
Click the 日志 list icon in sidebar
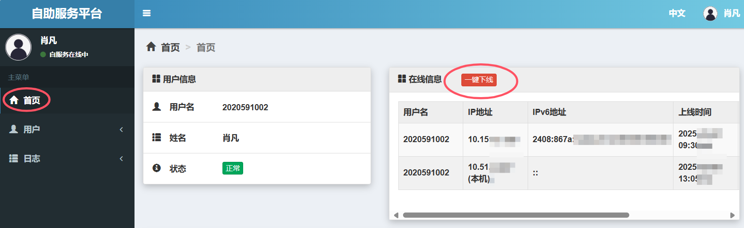point(14,159)
